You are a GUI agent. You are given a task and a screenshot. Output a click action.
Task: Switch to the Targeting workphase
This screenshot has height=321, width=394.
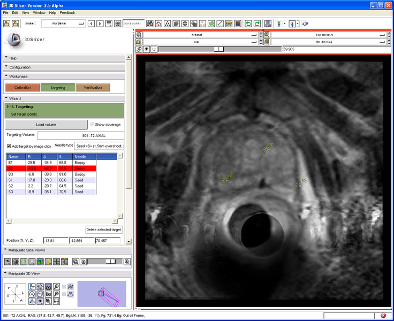58,88
